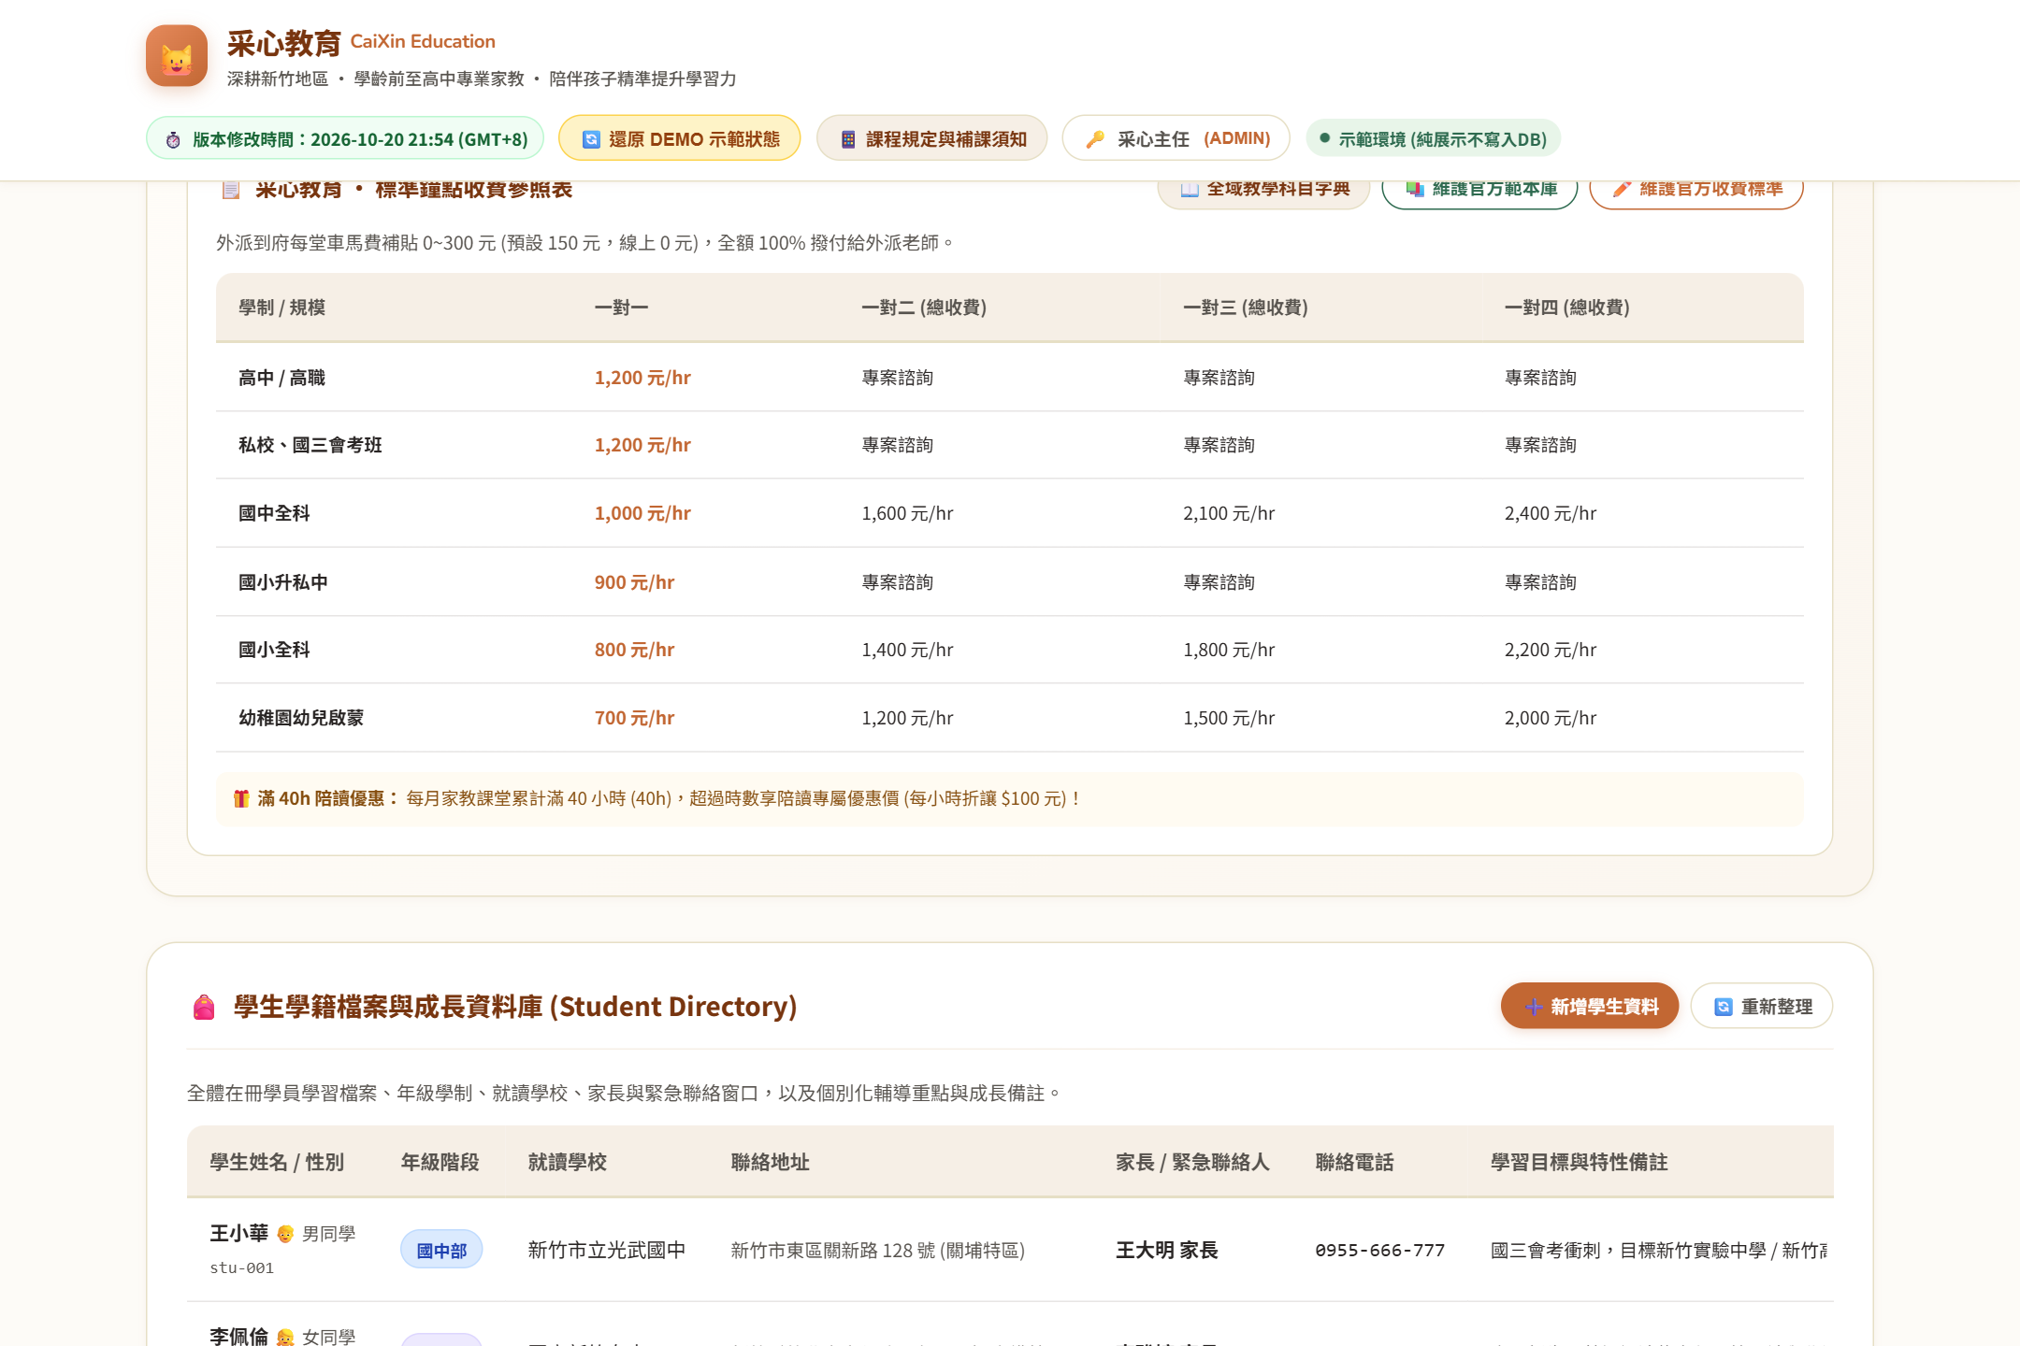Click the refresh icon on 重新整理
The width and height of the screenshot is (2020, 1346).
point(1724,1007)
